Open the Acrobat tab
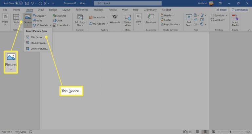Image resolution: width=252 pixels, height=134 pixels. point(166,10)
